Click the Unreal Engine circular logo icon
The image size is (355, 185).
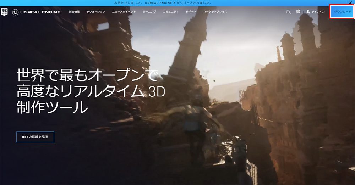click(x=15, y=12)
